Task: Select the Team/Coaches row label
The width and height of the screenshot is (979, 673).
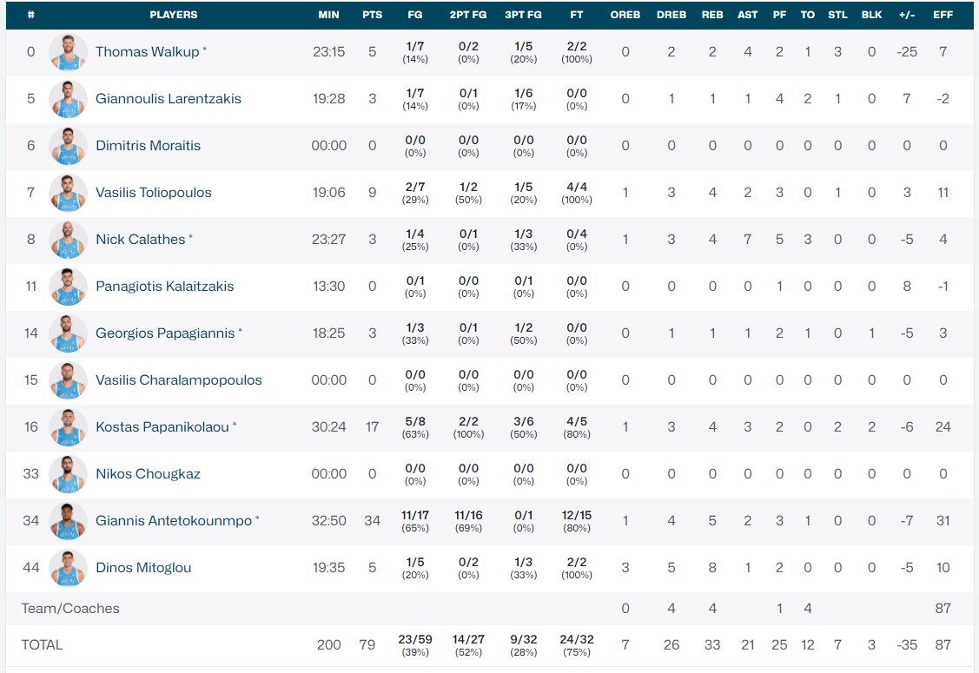Action: click(x=69, y=608)
